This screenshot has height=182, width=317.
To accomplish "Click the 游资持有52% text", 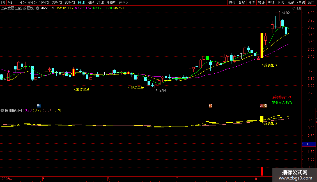I will click(282, 97).
